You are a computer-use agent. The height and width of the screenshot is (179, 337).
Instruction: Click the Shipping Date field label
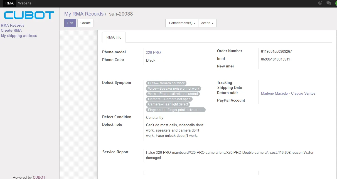click(x=230, y=87)
